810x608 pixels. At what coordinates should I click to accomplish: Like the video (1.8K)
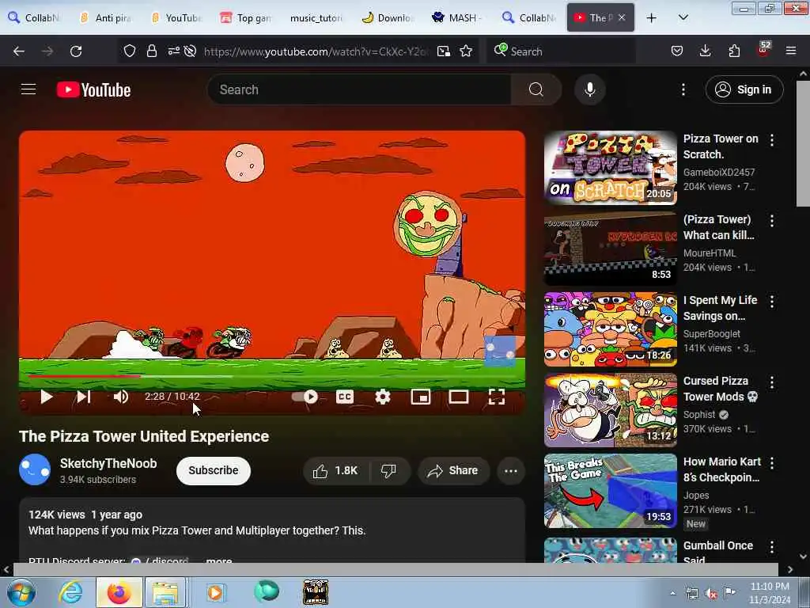point(335,470)
